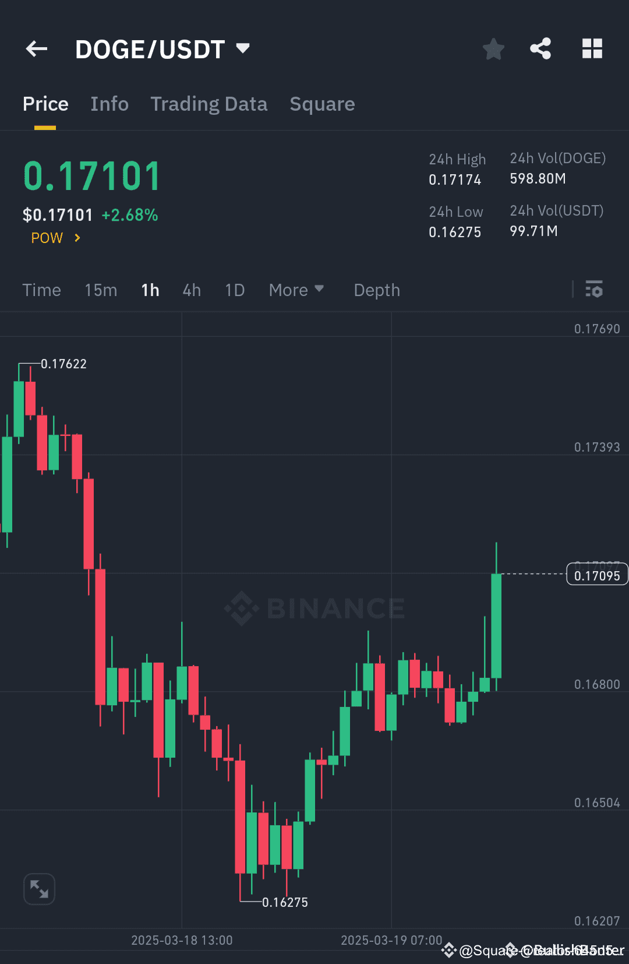Open the share options
Image resolution: width=629 pixels, height=964 pixels.
pos(540,49)
